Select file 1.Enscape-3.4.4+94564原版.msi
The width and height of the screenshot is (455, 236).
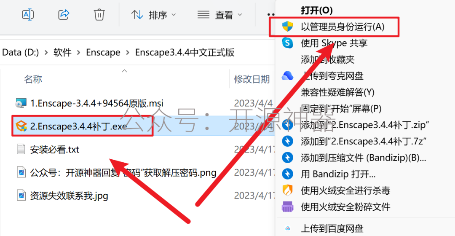pyautogui.click(x=96, y=103)
